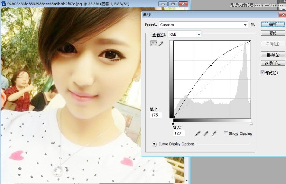The image size is (286, 184).
Task: Expand Curve Display Options
Action: [x=154, y=144]
